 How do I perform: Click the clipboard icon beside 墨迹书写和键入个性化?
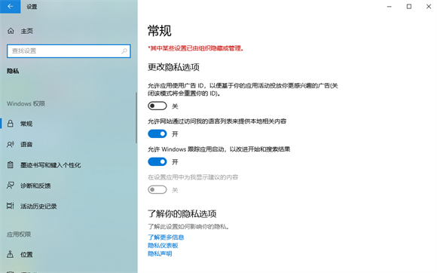[x=11, y=165]
